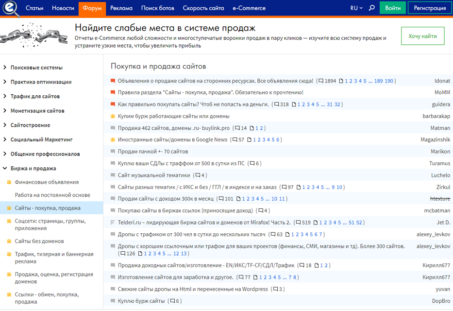Screen dimensions: 453x311
Task: Click red flag icon beside 'Как правильно покупать сайты'
Action: [x=113, y=104]
